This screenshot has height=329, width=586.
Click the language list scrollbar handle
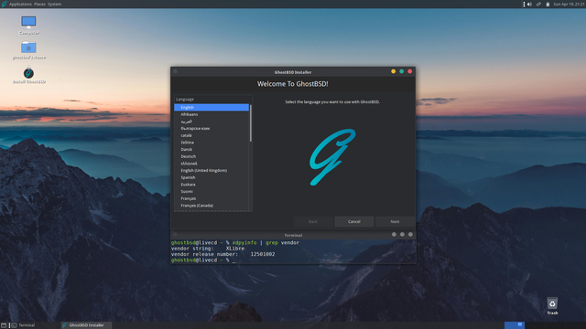pos(250,123)
